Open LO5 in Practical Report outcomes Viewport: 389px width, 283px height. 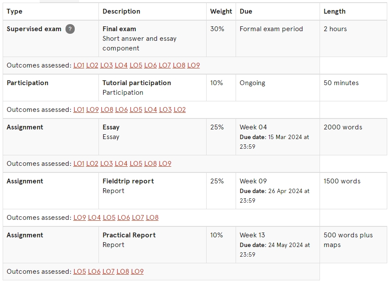[80, 272]
